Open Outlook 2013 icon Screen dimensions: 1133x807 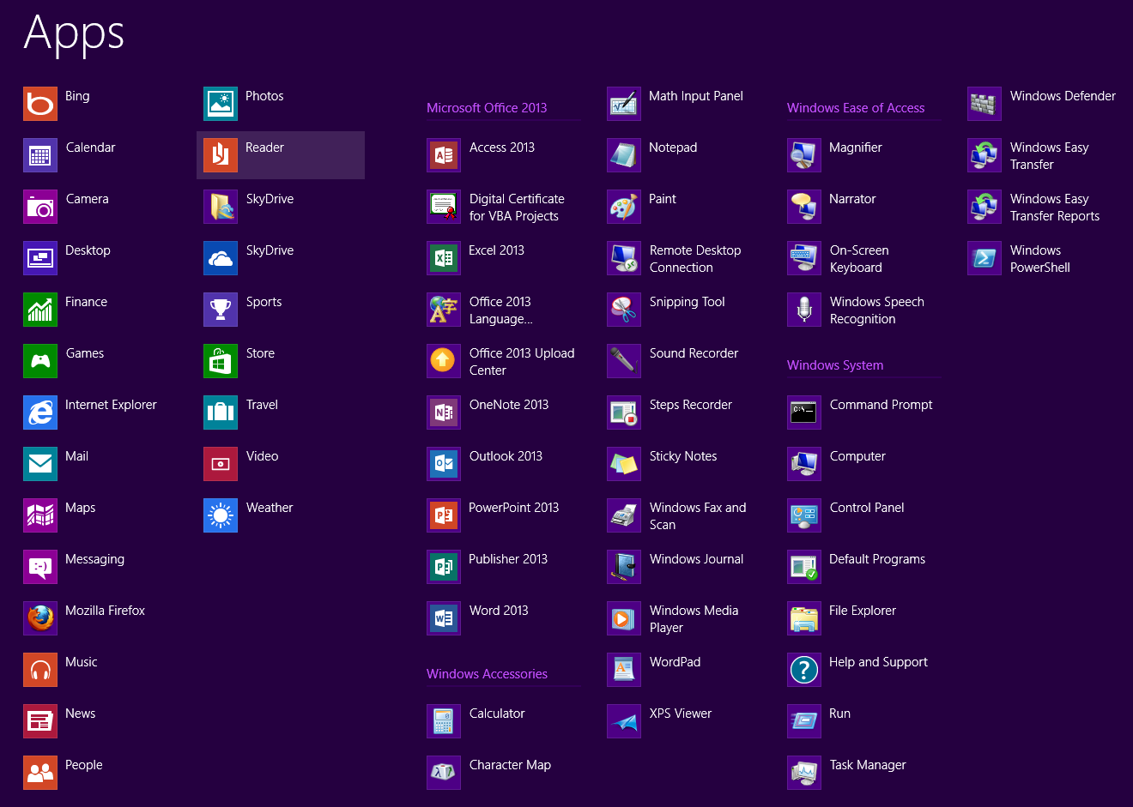444,464
